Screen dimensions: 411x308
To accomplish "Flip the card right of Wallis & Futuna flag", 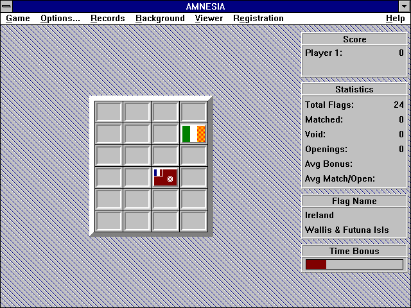I will tap(194, 177).
